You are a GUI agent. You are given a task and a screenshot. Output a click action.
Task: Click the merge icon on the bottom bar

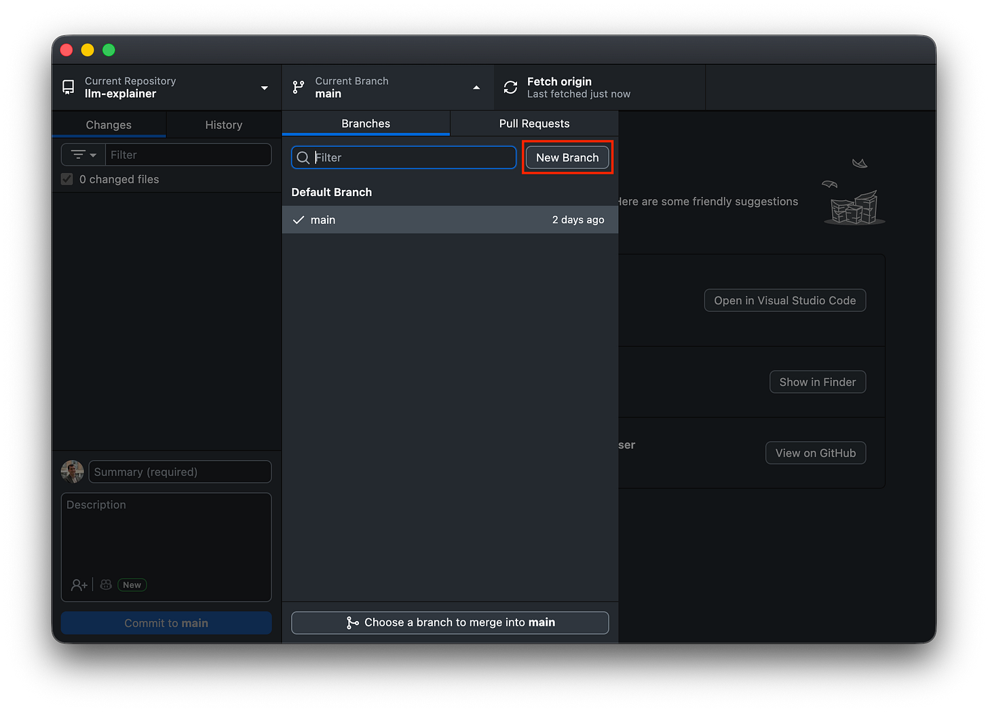[x=352, y=622]
